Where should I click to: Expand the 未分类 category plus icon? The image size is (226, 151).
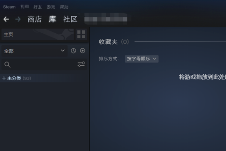4,78
